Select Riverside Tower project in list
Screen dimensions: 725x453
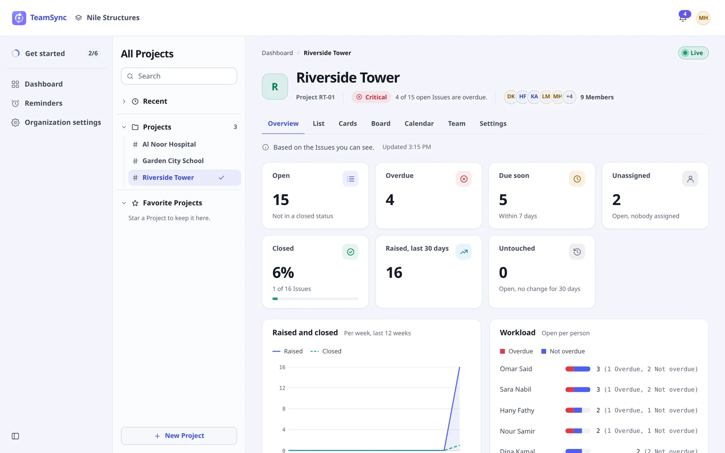click(184, 178)
